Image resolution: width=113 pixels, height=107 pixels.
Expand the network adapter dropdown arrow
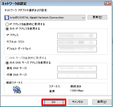(83, 18)
